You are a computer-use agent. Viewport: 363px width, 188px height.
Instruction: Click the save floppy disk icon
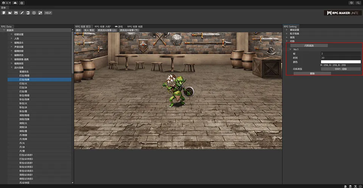[16, 13]
